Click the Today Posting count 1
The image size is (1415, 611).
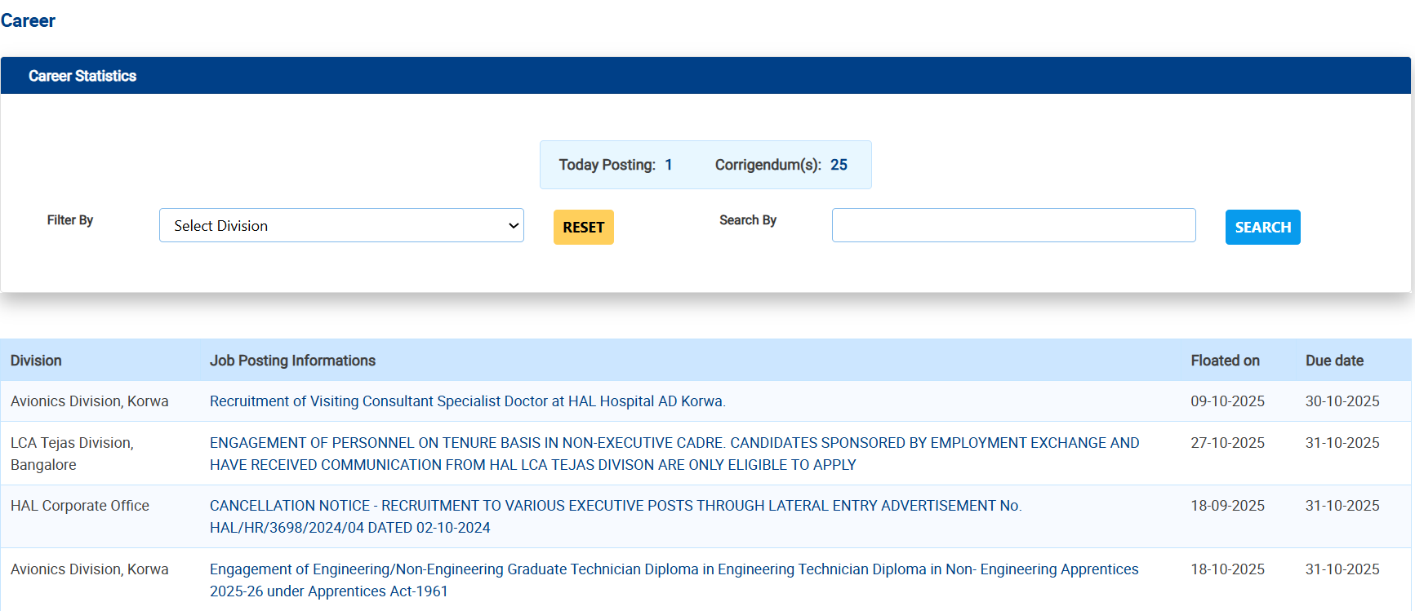pos(668,165)
